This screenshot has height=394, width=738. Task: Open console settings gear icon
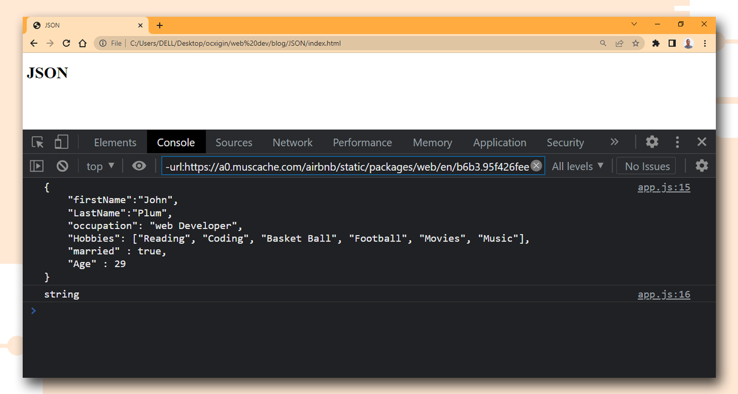(701, 166)
